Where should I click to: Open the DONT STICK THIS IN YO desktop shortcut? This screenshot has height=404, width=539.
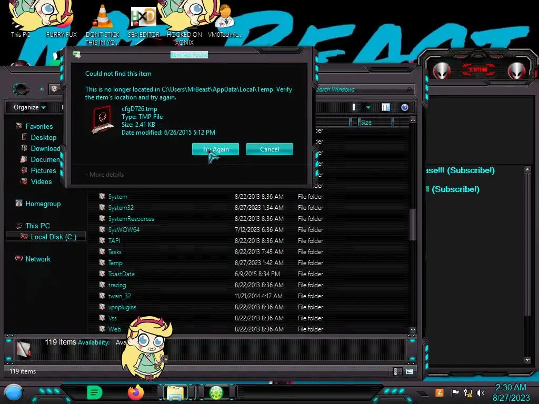(103, 25)
